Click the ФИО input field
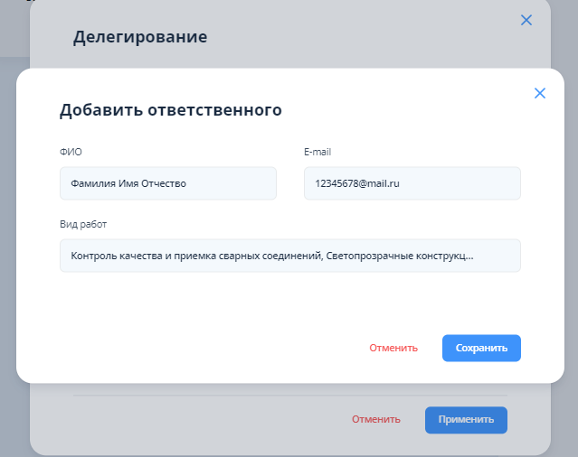578x457 pixels. [x=167, y=183]
